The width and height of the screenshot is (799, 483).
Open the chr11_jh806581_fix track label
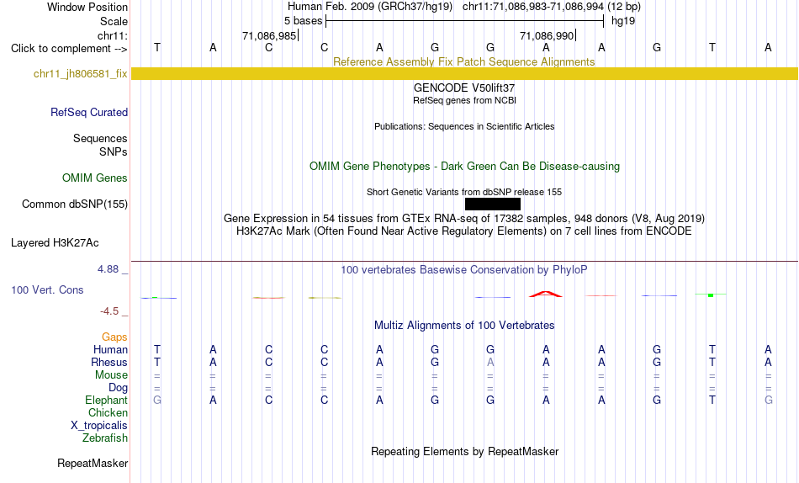[x=81, y=73]
